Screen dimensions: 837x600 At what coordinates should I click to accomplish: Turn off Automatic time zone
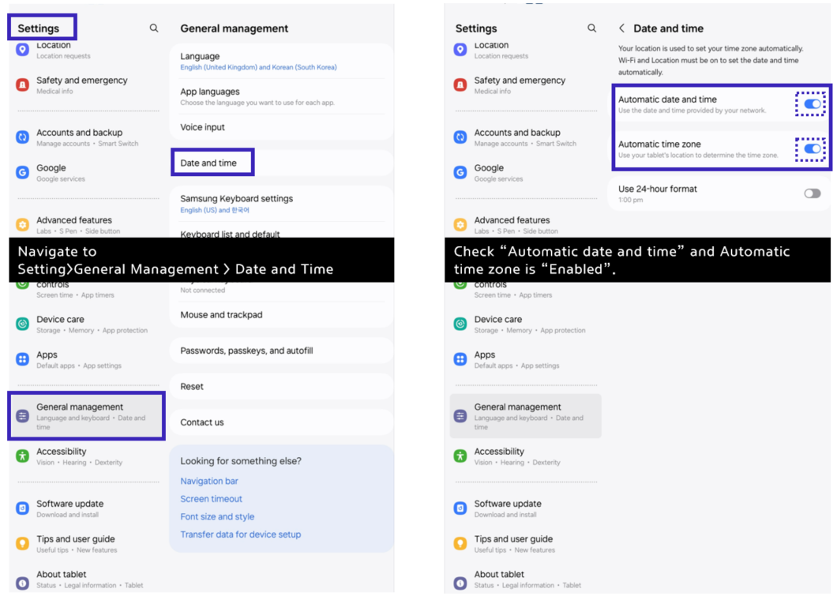pyautogui.click(x=812, y=148)
